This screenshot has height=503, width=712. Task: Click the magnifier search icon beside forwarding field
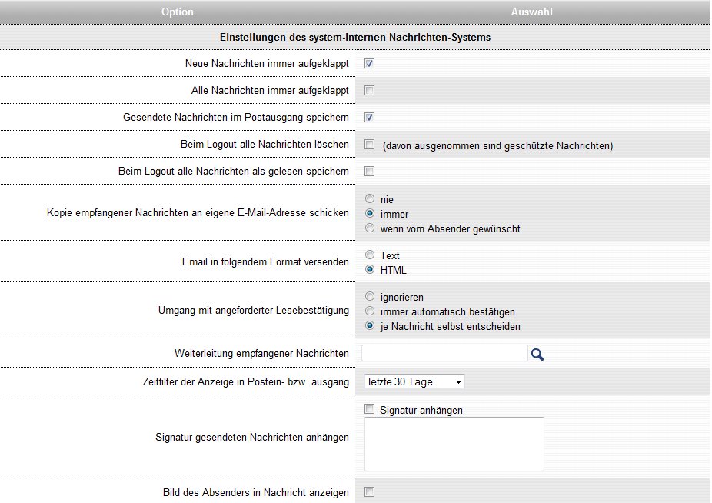pyautogui.click(x=537, y=355)
